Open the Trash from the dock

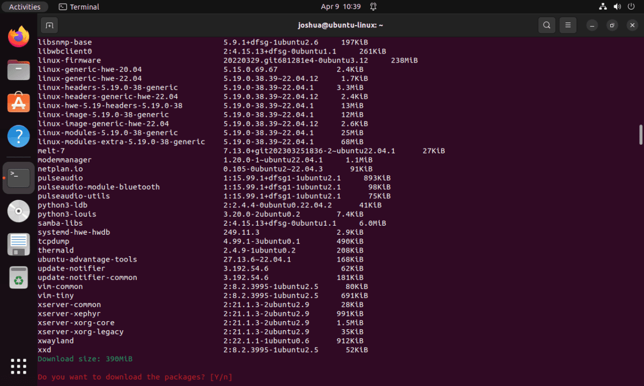19,278
